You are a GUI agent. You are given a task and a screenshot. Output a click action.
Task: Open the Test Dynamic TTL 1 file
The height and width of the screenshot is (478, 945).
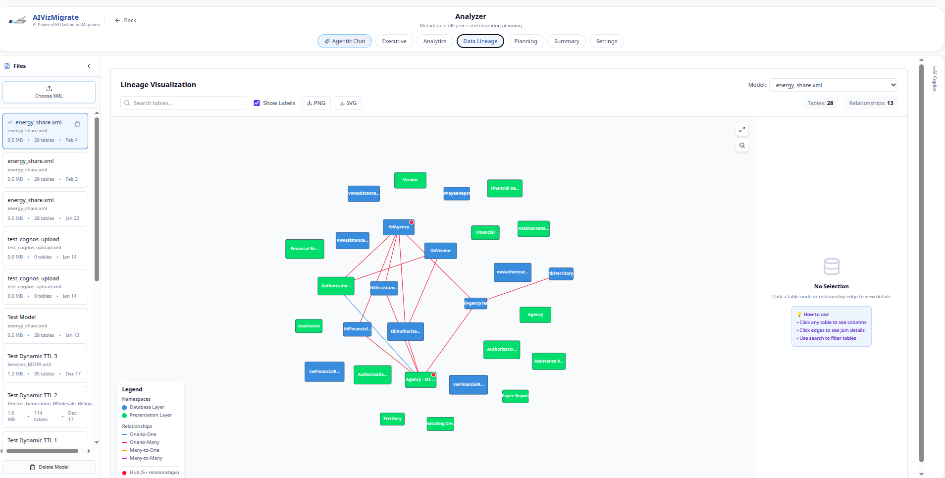point(46,441)
